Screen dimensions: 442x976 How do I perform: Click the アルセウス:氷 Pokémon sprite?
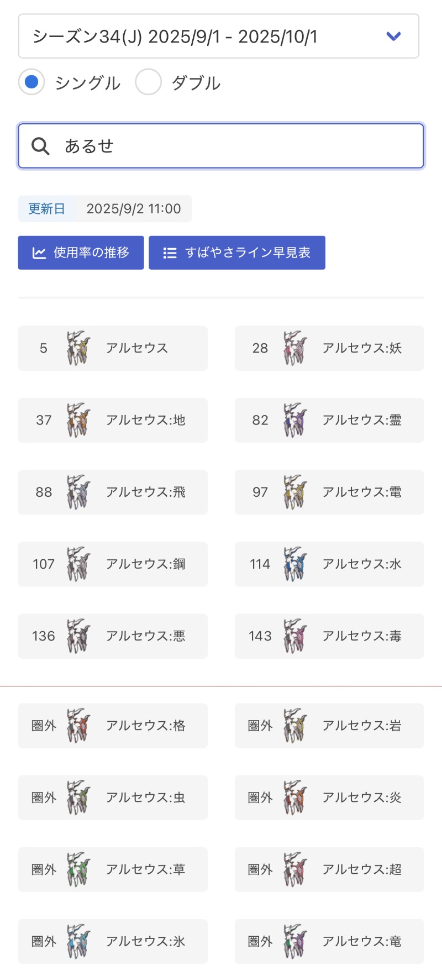coord(78,941)
